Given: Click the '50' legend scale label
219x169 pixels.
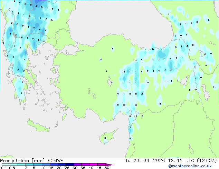Looking at the screenshot, I should 107,168.
